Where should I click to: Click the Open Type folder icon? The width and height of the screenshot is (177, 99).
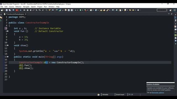101,10
